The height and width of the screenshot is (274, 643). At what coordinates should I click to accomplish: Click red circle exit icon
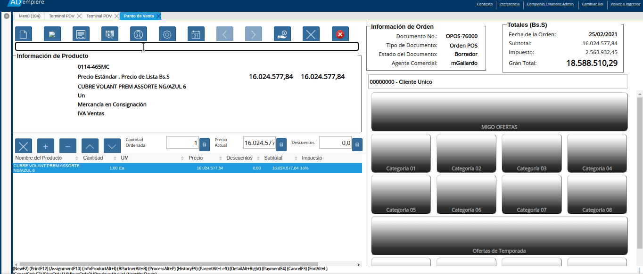click(x=340, y=34)
